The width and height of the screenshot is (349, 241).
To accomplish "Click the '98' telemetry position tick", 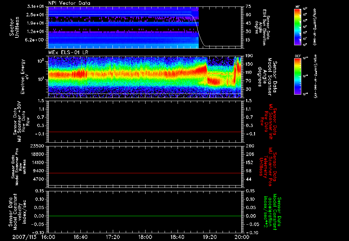I will [248, 171].
